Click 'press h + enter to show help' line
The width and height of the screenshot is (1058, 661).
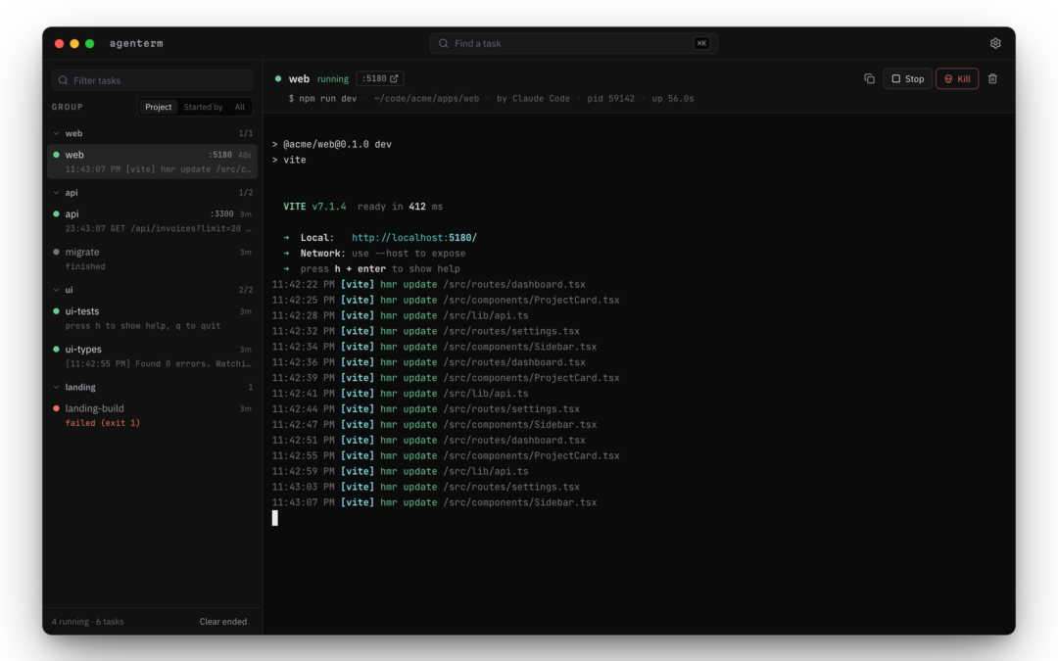coord(372,268)
